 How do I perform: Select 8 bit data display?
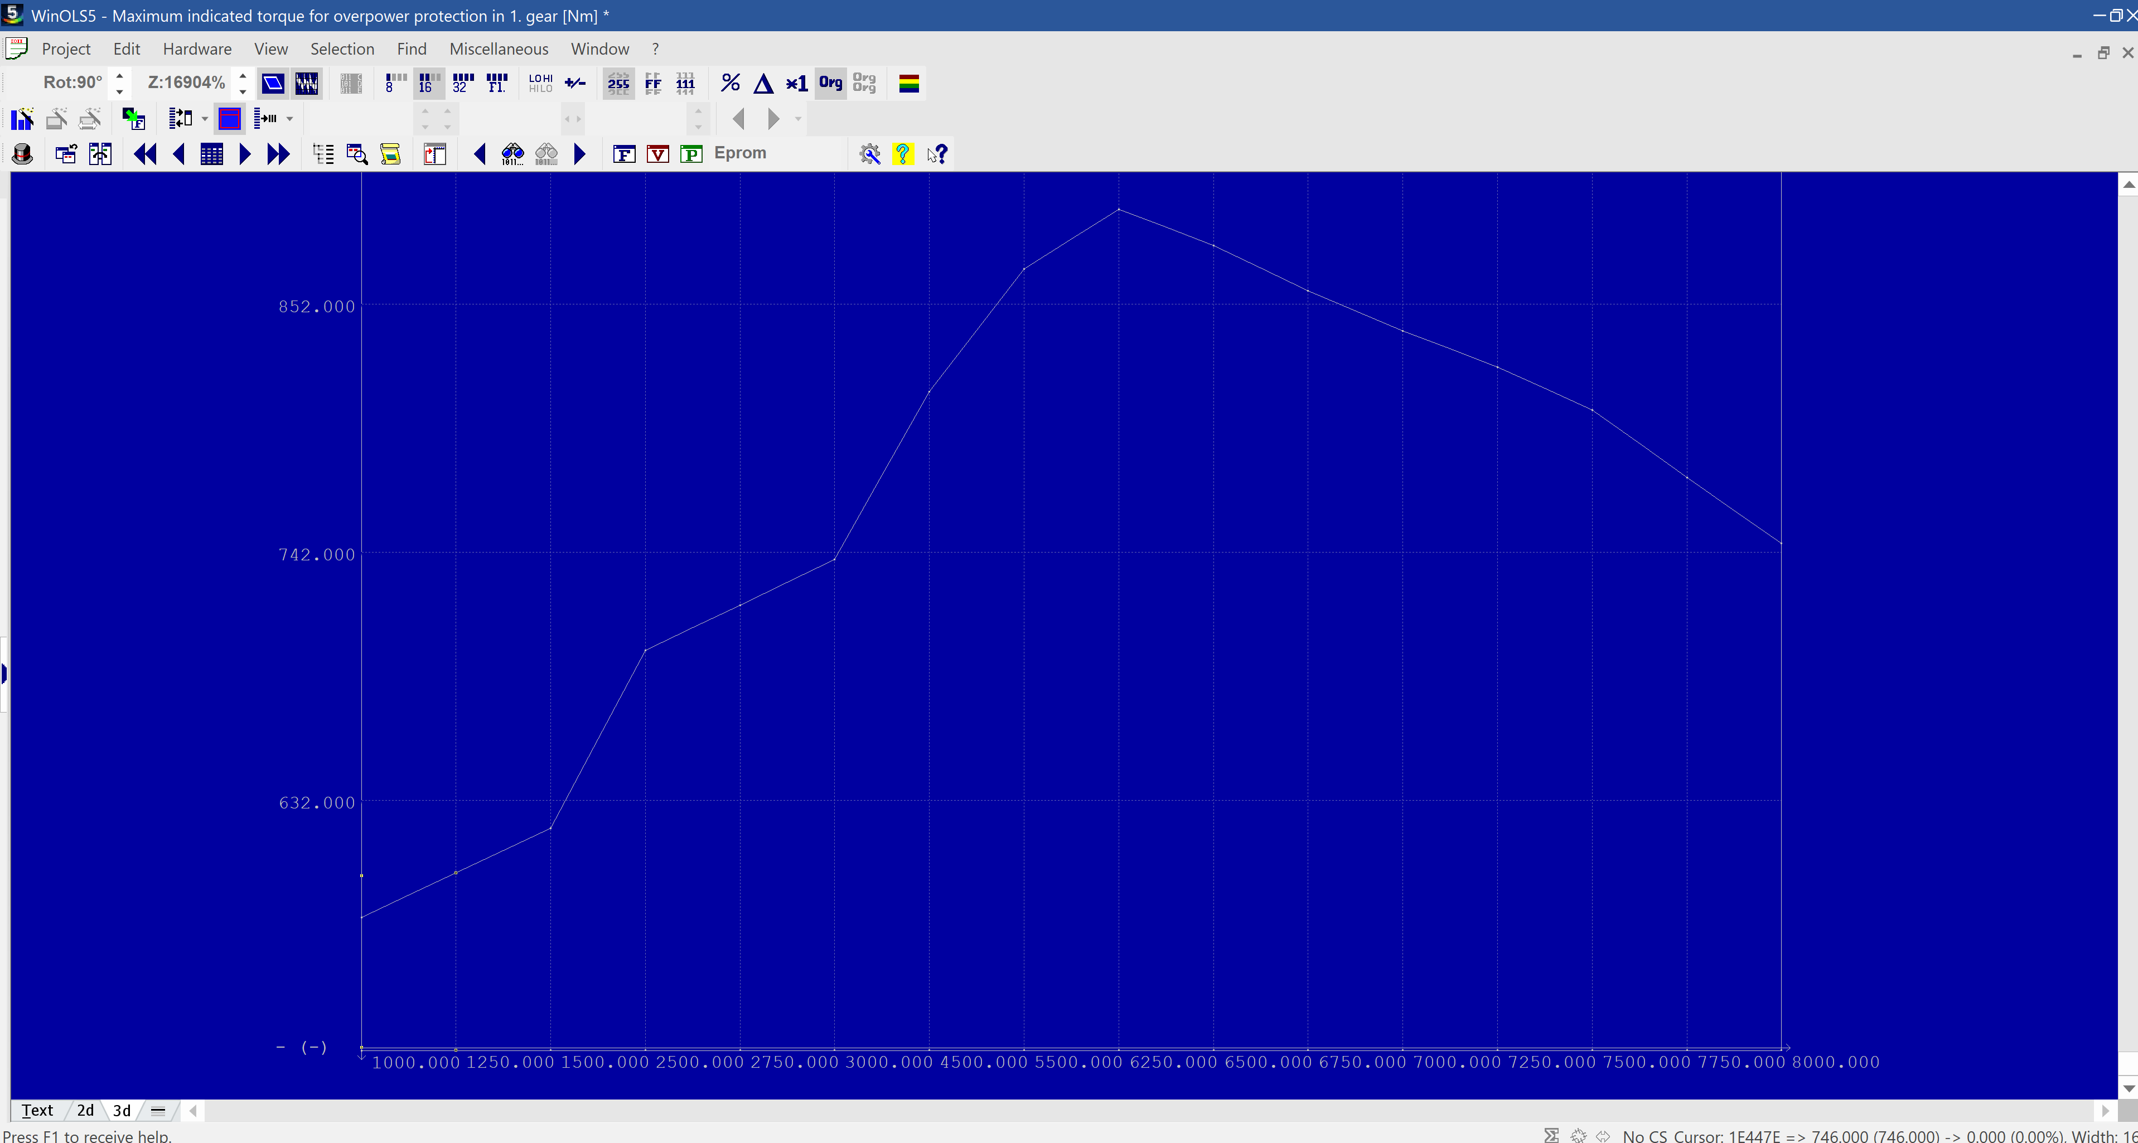pos(395,83)
